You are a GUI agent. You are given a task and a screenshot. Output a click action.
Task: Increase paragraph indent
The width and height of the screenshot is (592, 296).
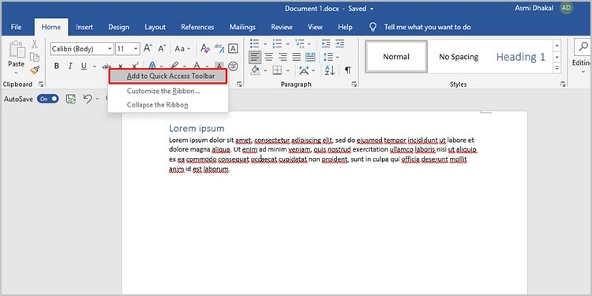[339, 43]
